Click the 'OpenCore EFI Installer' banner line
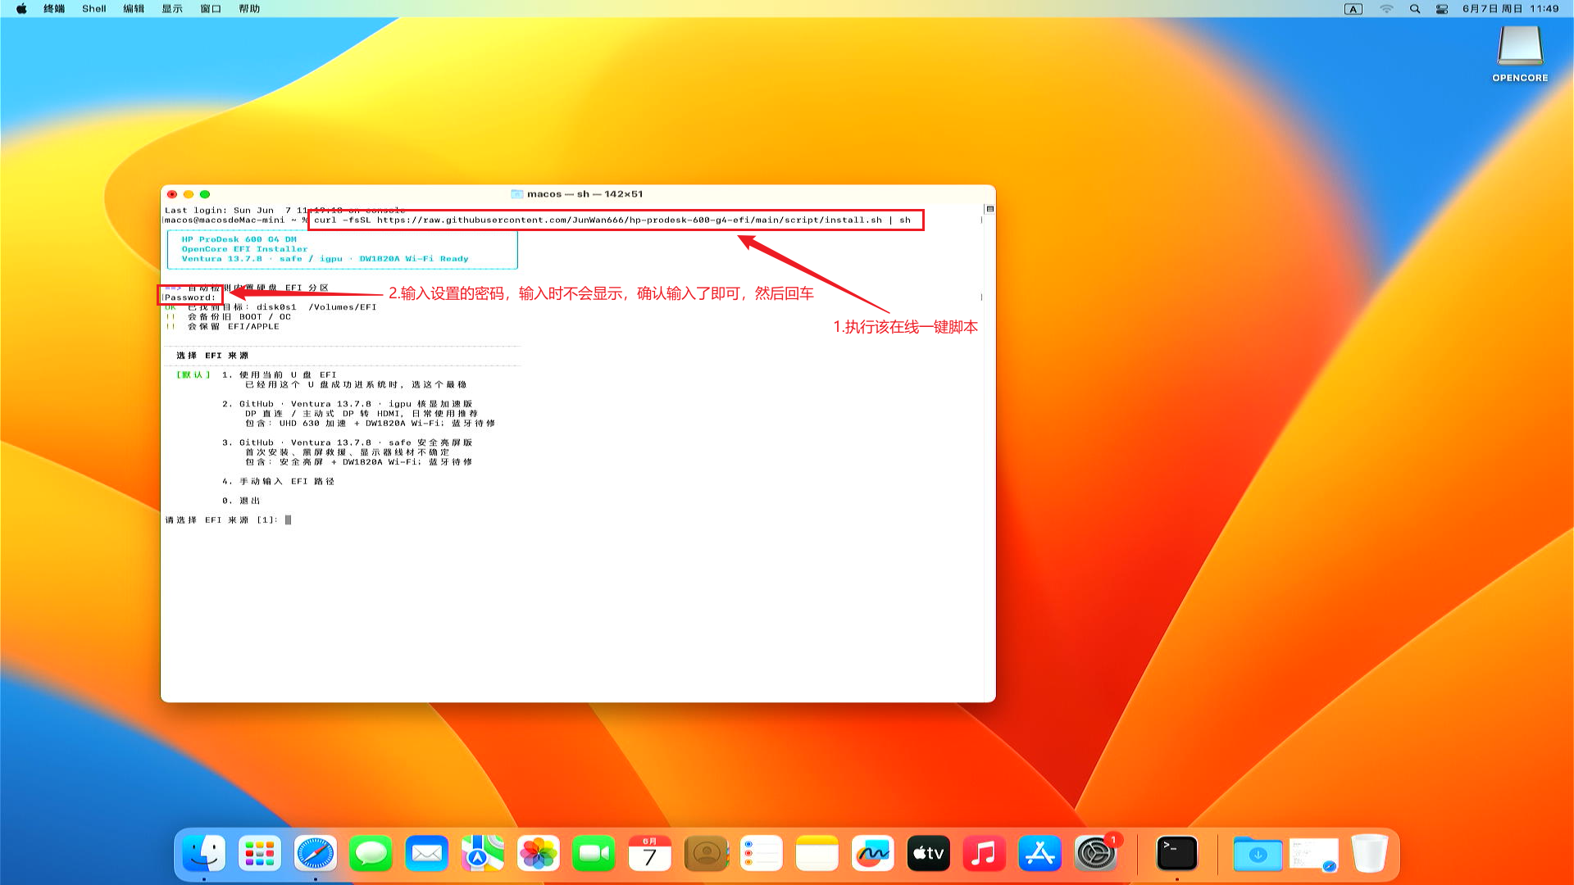1574x885 pixels. 245,249
